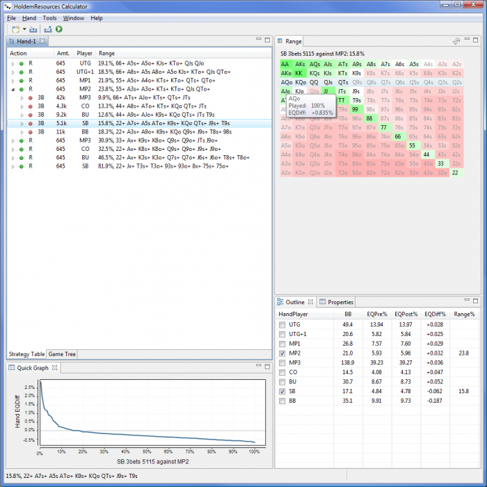Sort by the EQDiff% column header
Image resolution: width=487 pixels, height=487 pixels.
pos(435,314)
